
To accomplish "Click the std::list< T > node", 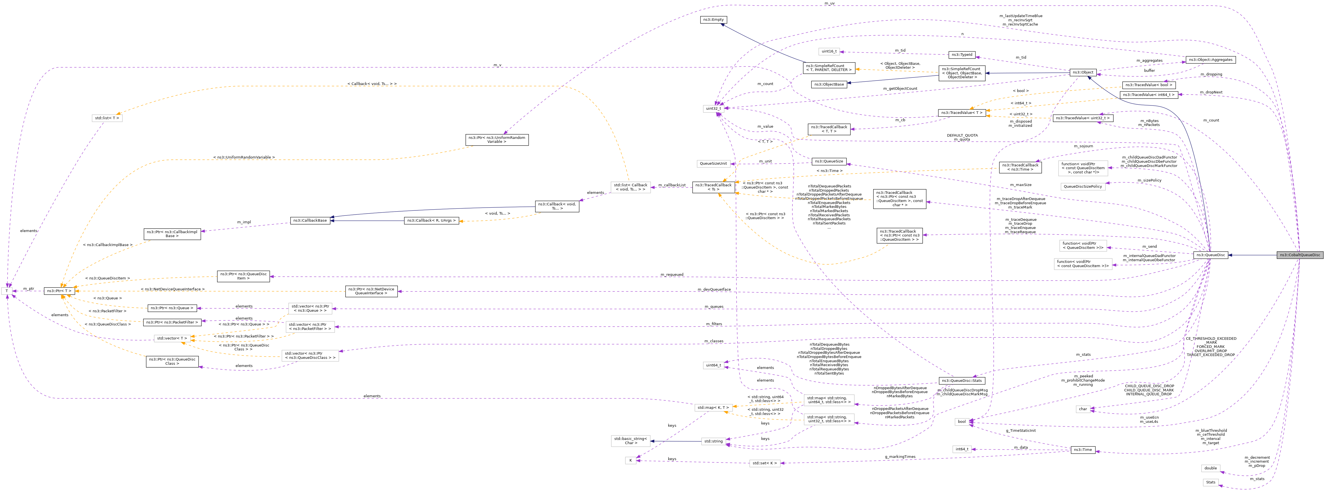I will [108, 118].
